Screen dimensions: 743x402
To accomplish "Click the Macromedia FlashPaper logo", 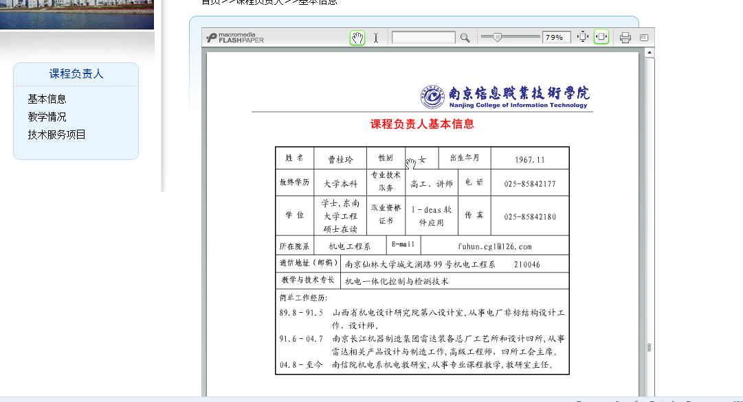I will [x=235, y=37].
